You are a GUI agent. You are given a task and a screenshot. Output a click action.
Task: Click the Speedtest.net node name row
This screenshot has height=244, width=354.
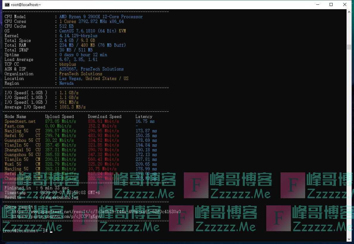[x=20, y=121]
